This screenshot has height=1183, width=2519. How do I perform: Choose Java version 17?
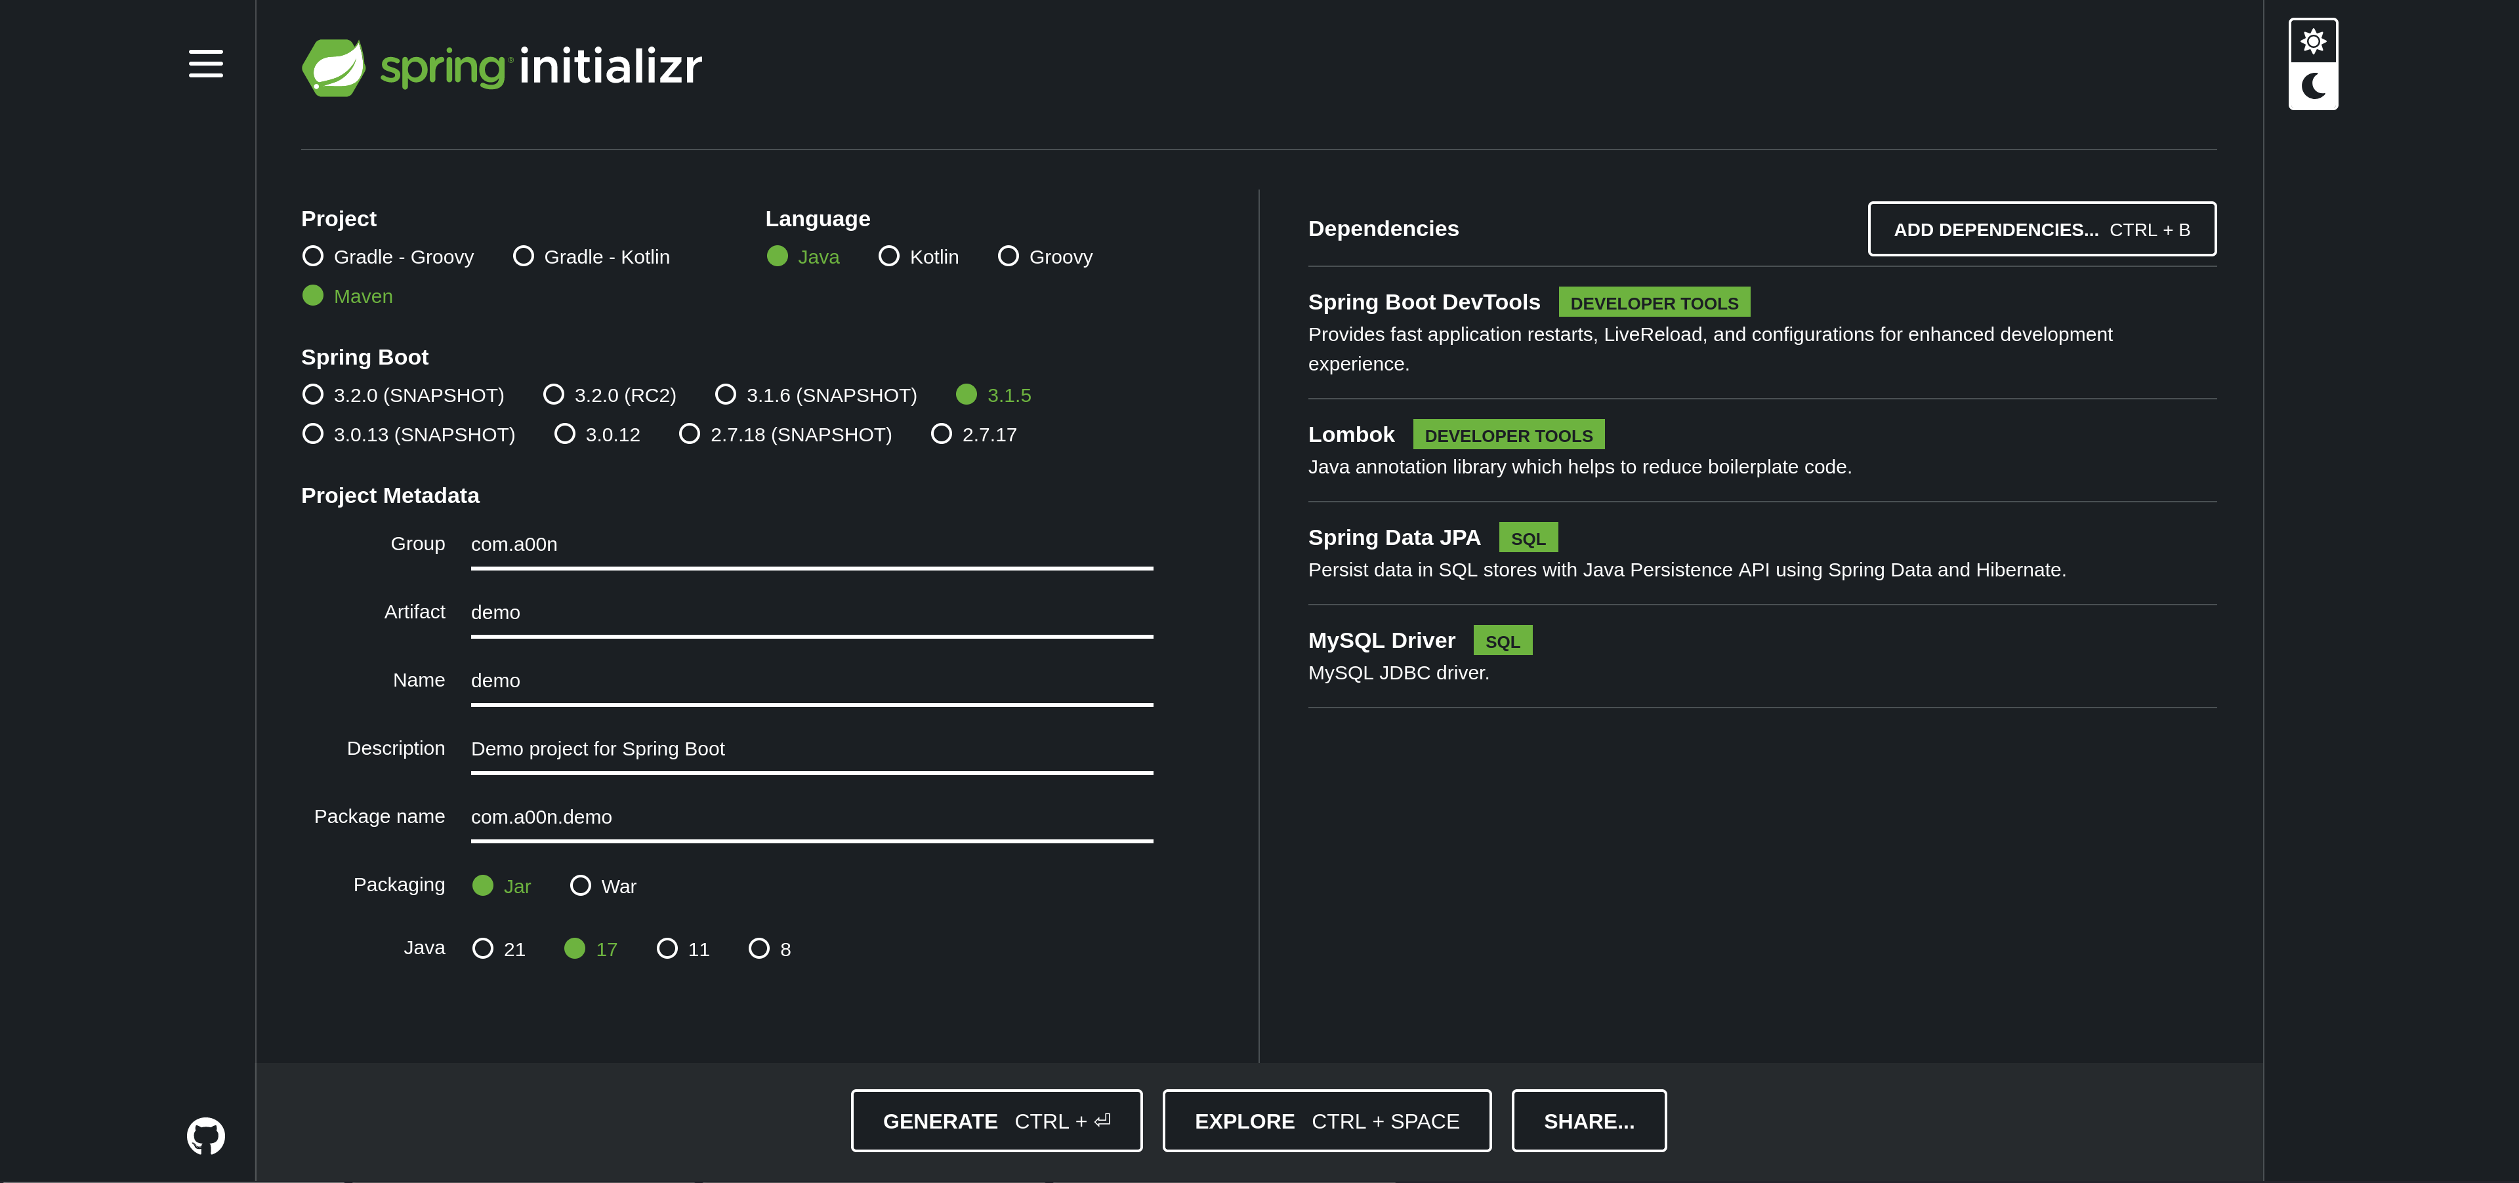point(591,948)
